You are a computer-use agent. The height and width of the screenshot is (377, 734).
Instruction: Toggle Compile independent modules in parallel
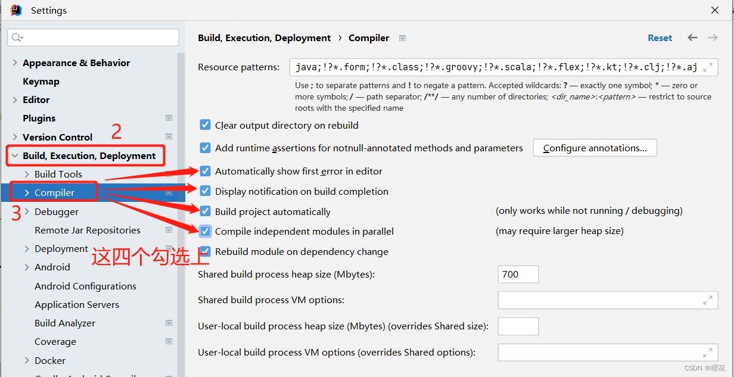(205, 231)
